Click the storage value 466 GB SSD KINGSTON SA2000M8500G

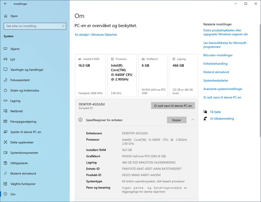click(149, 162)
